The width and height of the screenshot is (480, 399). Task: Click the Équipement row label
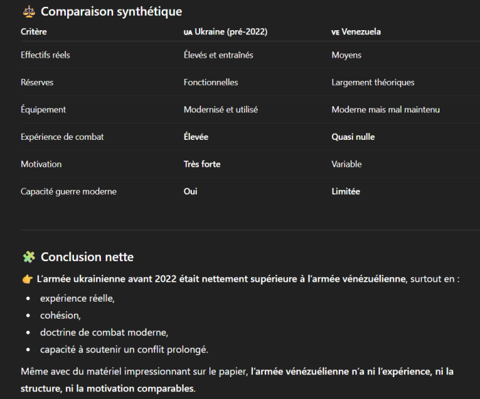coord(43,110)
